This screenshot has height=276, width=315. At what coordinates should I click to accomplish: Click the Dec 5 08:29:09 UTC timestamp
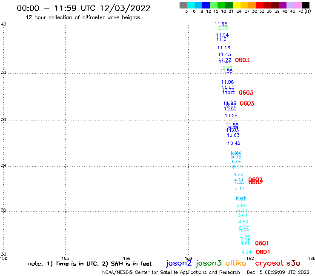tap(278, 273)
